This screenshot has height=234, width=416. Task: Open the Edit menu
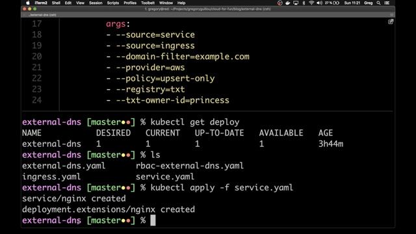(68, 3)
